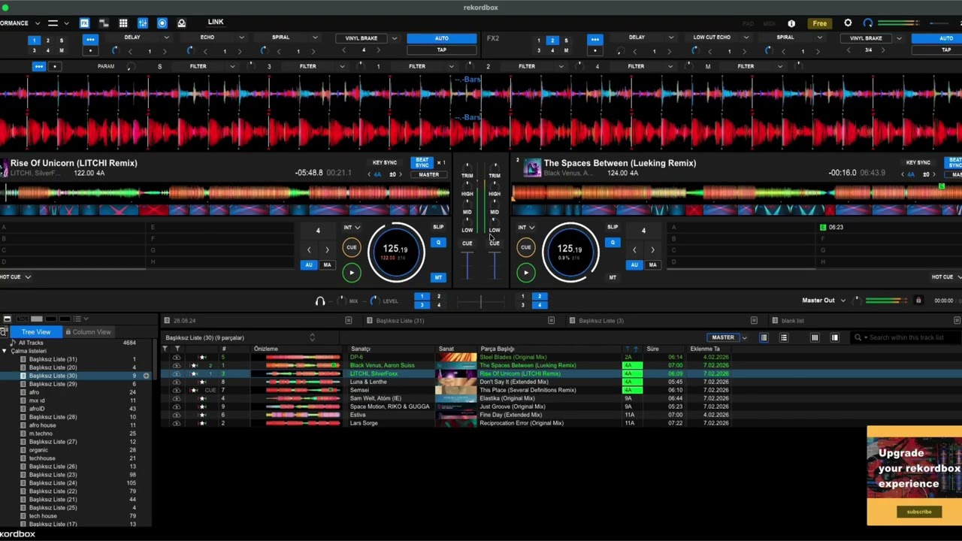Click the playlist palette icon before 28.08.24
This screenshot has height=541, width=962.
pos(167,321)
